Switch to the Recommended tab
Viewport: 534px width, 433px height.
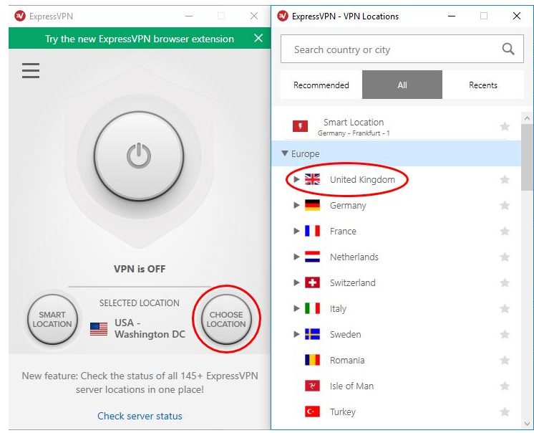(321, 85)
